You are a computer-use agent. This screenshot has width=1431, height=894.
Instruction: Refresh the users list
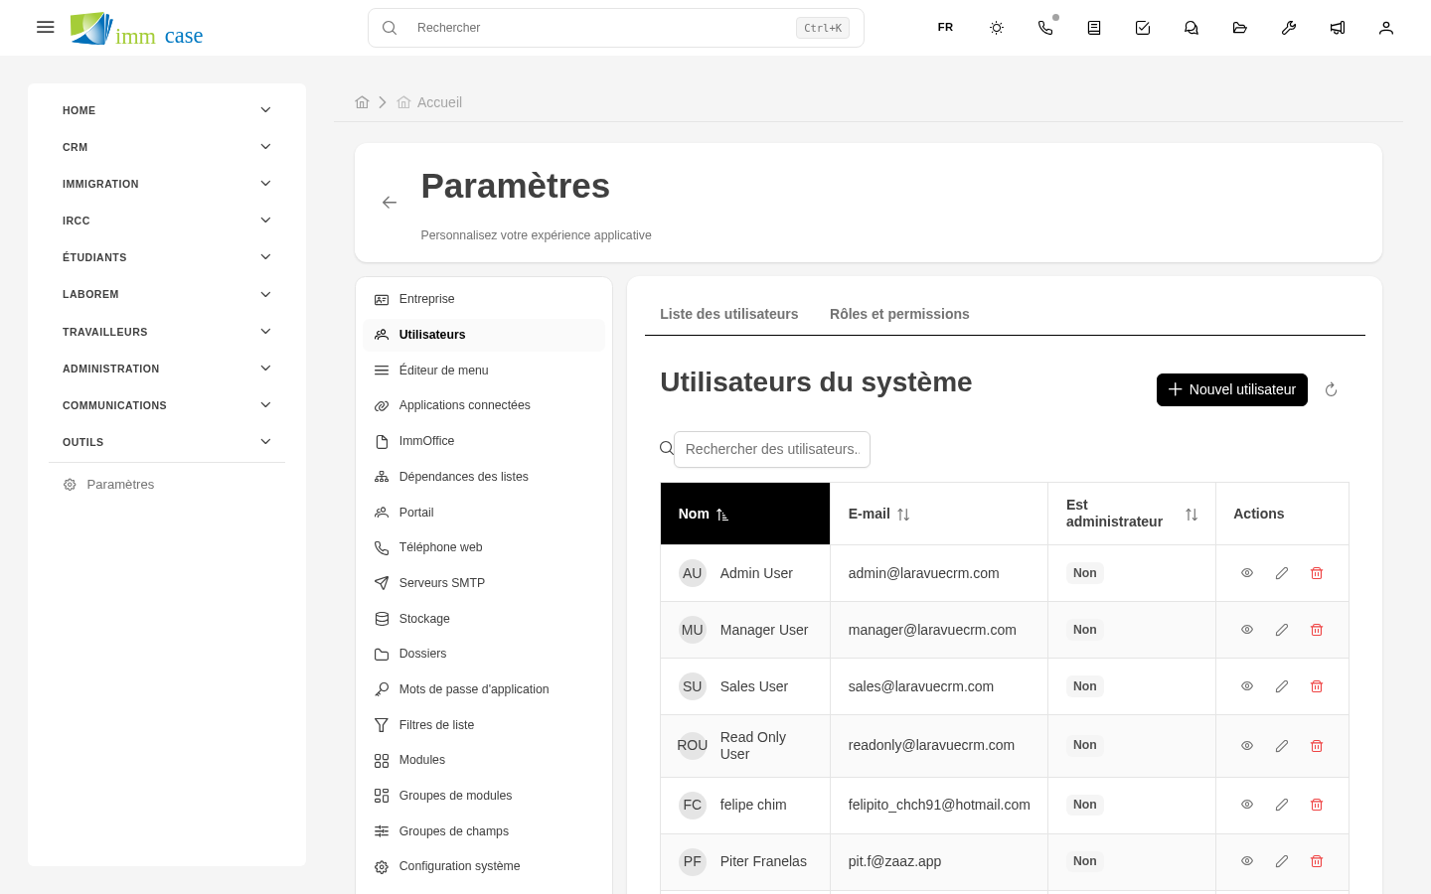1332,390
